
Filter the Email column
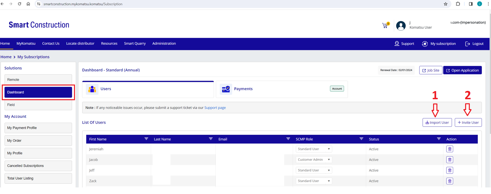[288, 139]
